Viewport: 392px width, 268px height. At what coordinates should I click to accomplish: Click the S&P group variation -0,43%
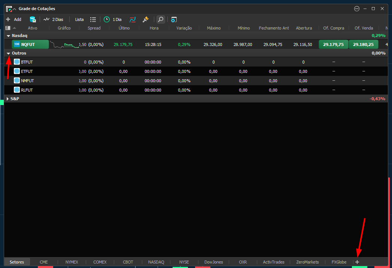377,99
